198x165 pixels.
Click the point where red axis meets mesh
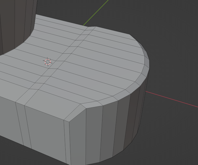pyautogui.click(x=146, y=91)
